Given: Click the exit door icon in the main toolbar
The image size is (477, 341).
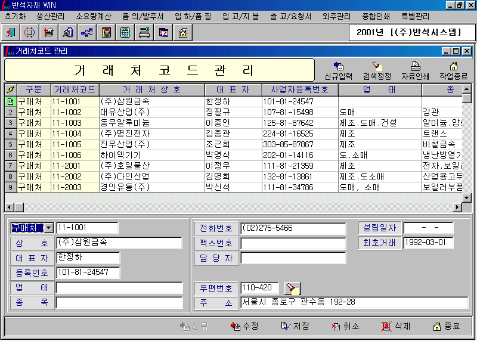Looking at the screenshot, I should click(12, 32).
